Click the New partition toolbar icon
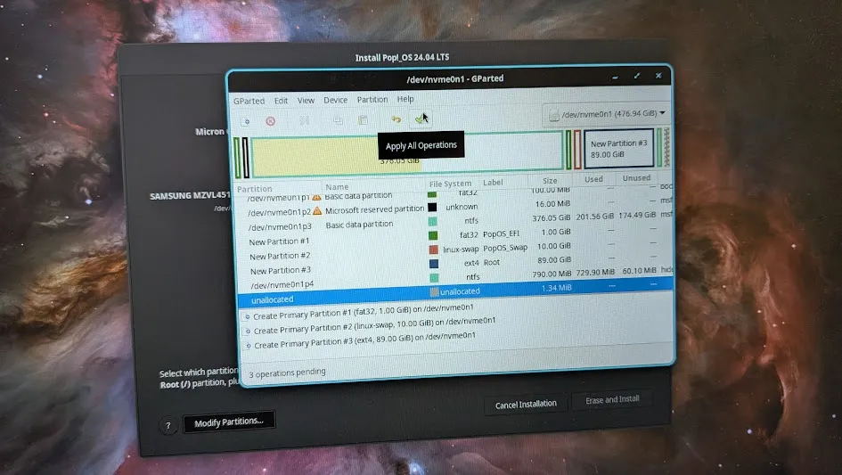This screenshot has height=475, width=842. pos(245,120)
